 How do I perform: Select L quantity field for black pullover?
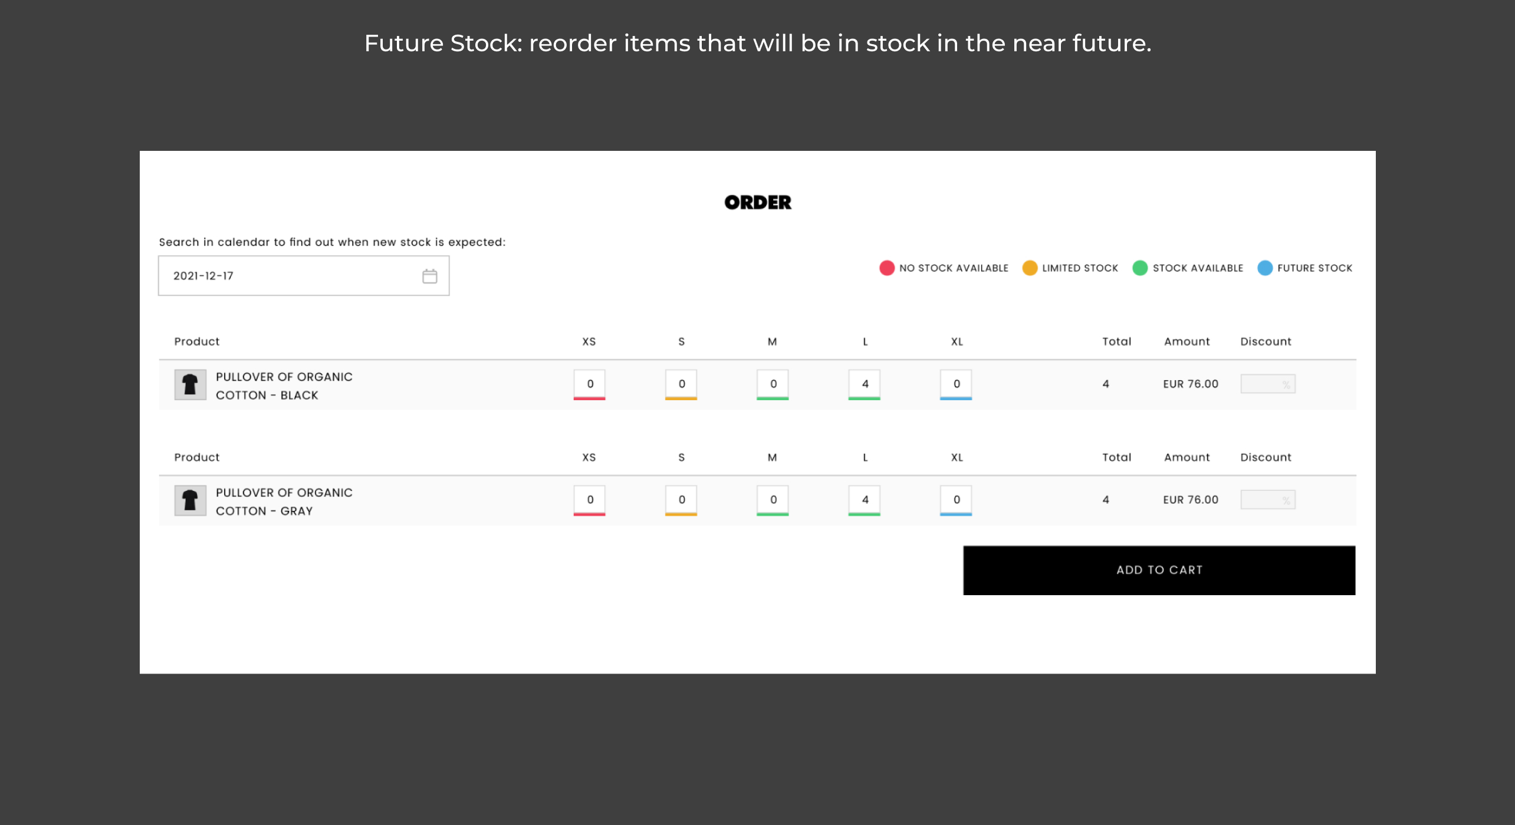click(865, 384)
